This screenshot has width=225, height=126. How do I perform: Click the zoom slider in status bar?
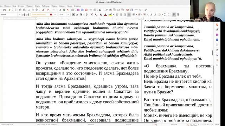tap(206, 125)
